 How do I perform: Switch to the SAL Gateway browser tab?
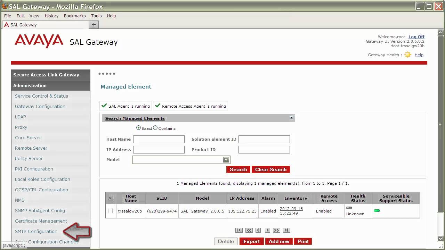[x=45, y=25]
